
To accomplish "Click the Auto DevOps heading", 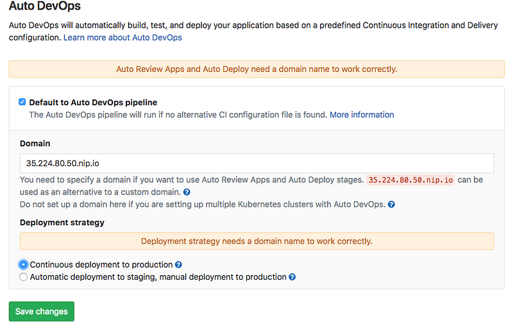I will (x=45, y=6).
